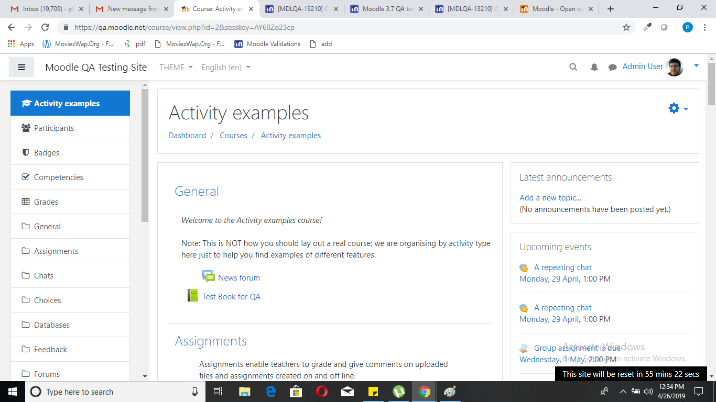Click the main page vertical scrollbar
This screenshot has width=716, height=402.
(711, 83)
